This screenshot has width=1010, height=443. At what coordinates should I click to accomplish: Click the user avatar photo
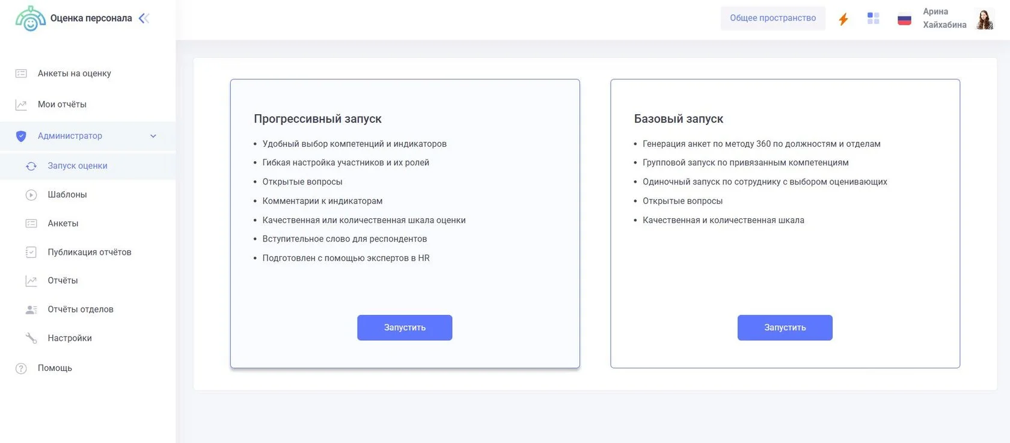985,19
